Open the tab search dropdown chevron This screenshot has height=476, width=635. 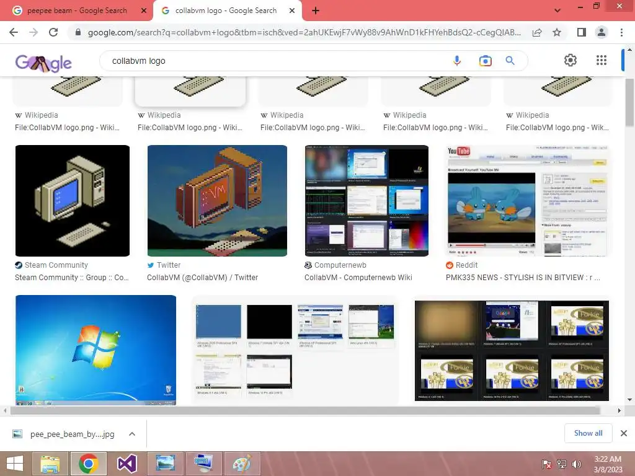click(x=557, y=11)
